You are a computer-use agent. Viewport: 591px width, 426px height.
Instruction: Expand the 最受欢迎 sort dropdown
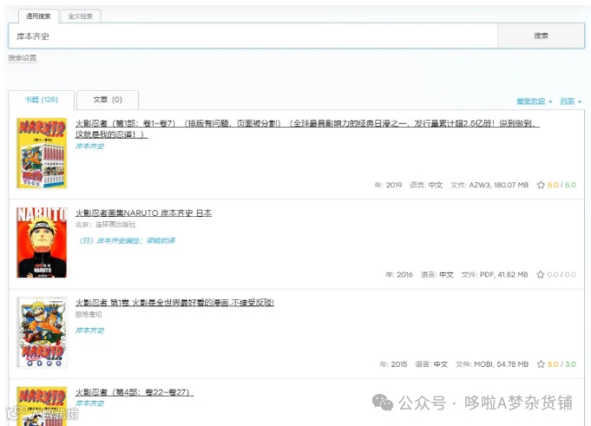534,102
